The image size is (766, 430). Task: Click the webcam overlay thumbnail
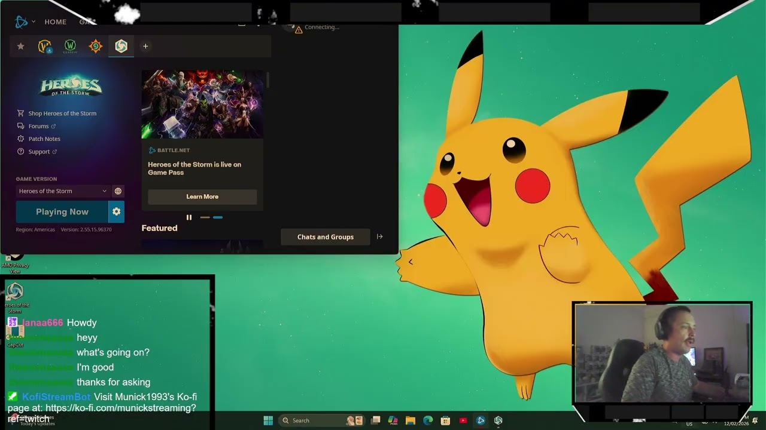click(x=662, y=353)
